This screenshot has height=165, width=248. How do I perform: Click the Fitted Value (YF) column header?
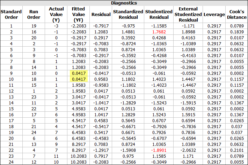tap(78, 14)
